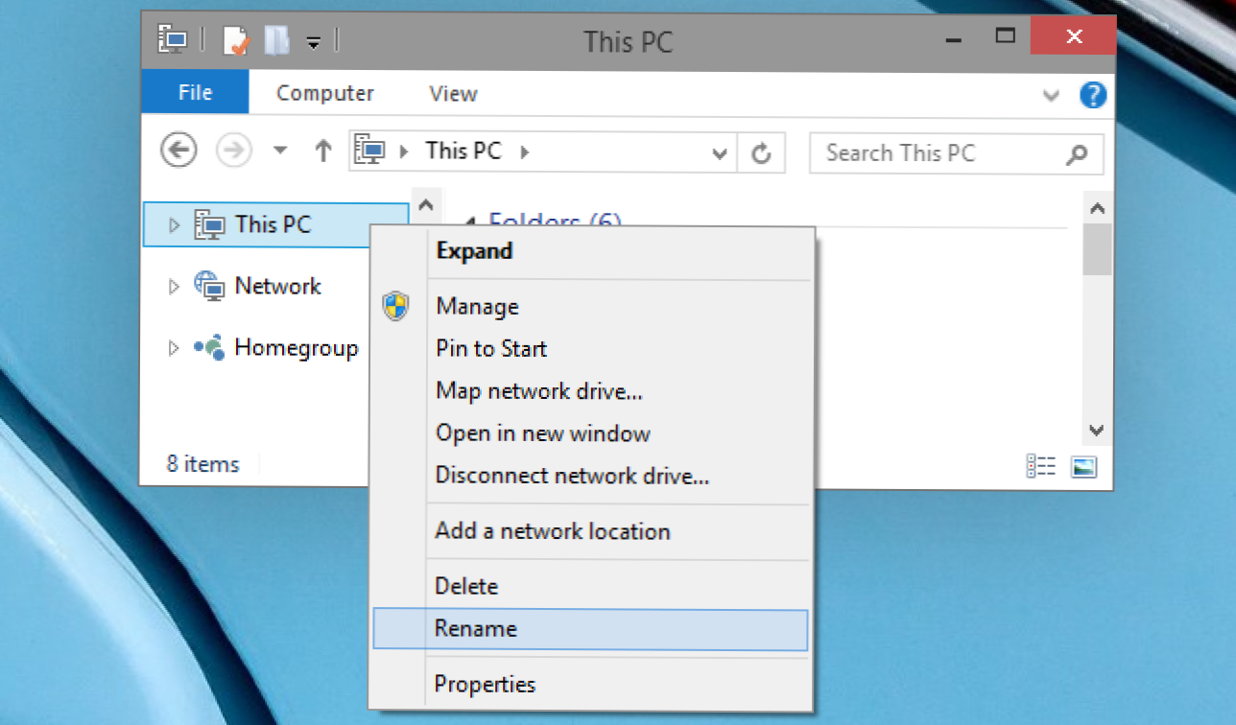Minimize the This PC window

pyautogui.click(x=953, y=39)
